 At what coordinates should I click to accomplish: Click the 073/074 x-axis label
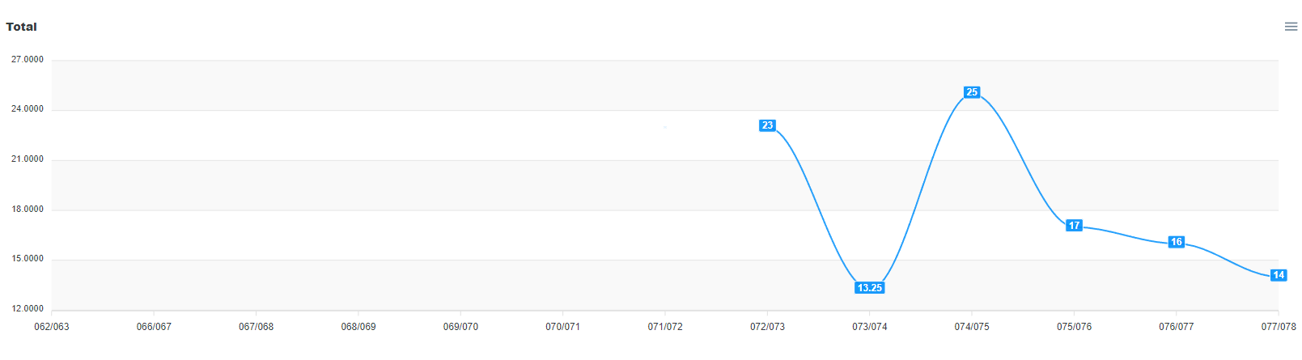pos(870,327)
